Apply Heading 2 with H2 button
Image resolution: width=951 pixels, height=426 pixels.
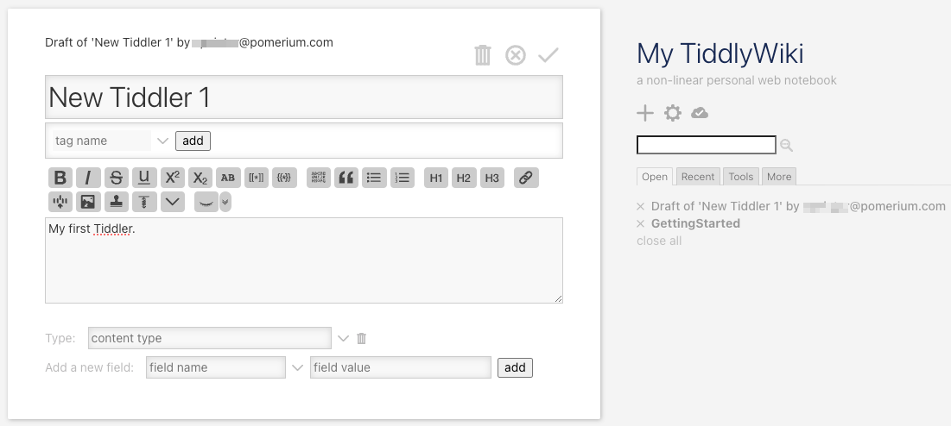(x=464, y=178)
